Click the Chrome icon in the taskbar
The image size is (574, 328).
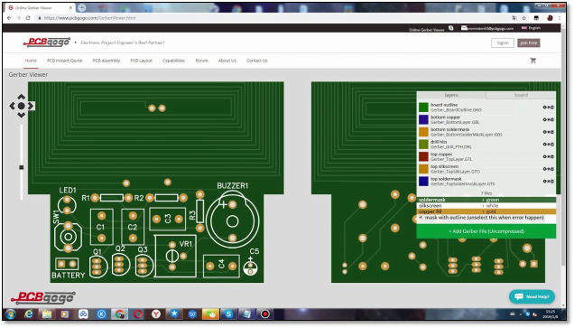tap(120, 314)
